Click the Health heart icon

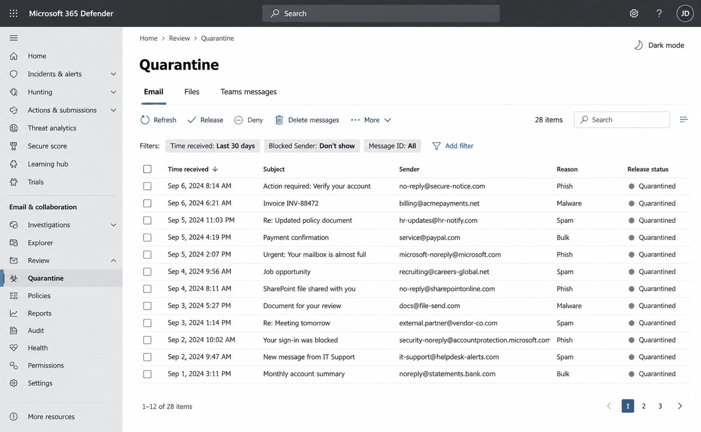pos(14,348)
